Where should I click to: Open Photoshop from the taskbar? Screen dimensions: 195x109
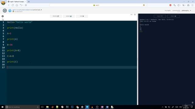pos(72,107)
